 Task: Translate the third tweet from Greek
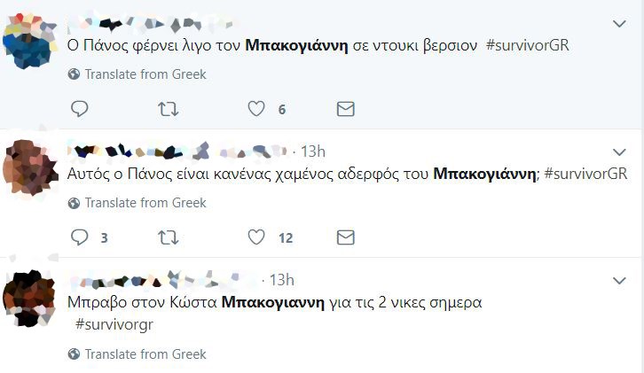[145, 354]
